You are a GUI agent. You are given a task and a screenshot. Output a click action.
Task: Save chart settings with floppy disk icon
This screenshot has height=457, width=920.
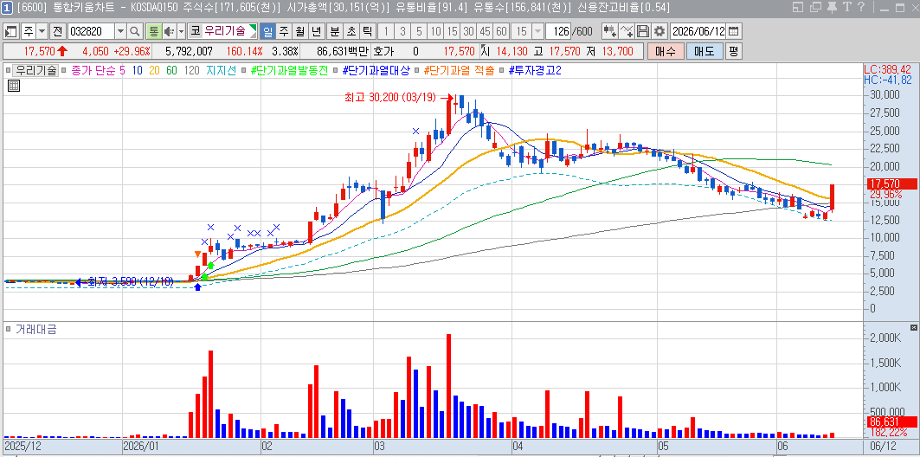click(643, 31)
